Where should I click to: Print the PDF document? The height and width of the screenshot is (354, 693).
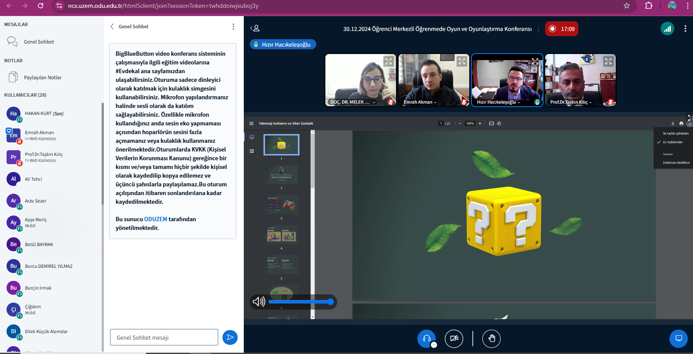click(x=681, y=123)
